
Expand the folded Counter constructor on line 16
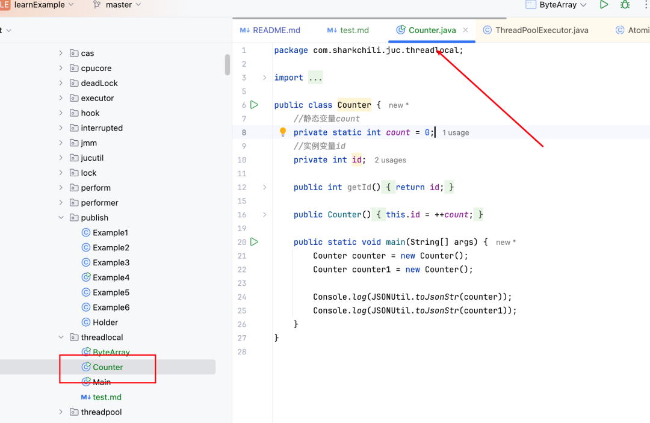pos(264,215)
